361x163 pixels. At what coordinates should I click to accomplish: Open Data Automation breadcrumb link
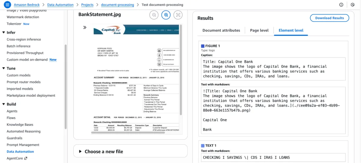[x=60, y=5]
